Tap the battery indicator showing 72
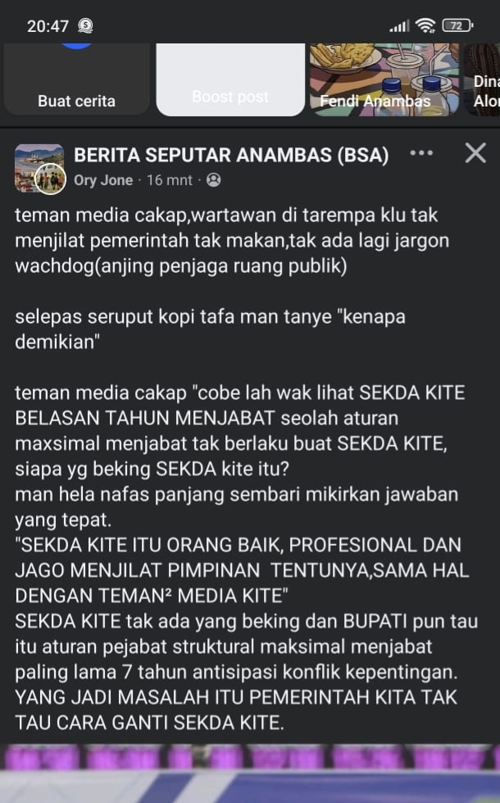This screenshot has height=803, width=500. click(457, 25)
